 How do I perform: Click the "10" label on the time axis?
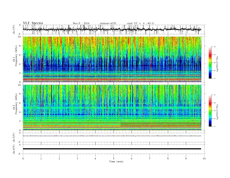(204, 159)
